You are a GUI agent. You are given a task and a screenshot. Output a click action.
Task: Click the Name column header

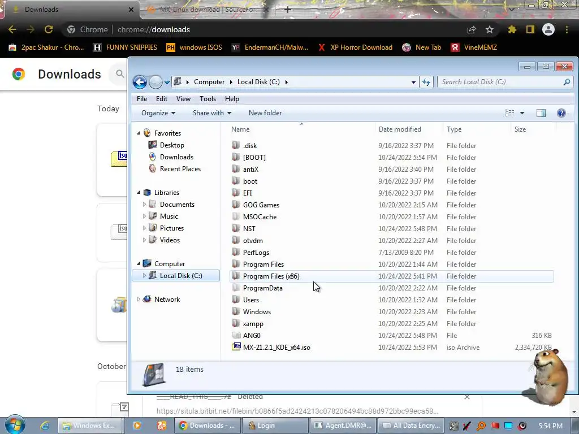click(x=240, y=129)
